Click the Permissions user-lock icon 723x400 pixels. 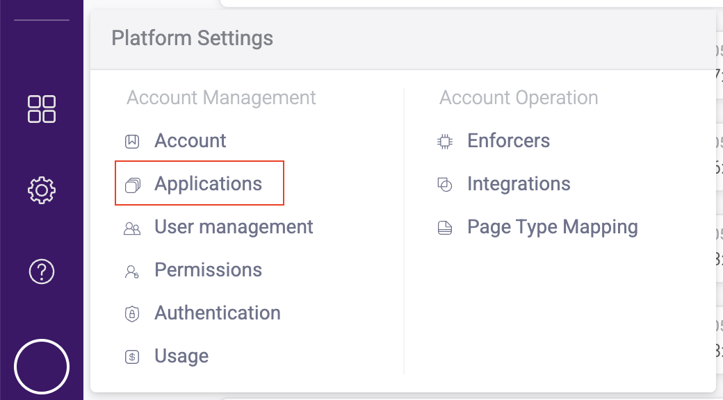click(132, 271)
